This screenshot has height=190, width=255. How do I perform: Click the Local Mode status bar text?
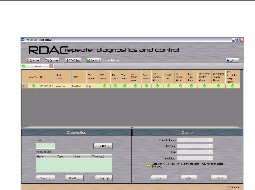(233, 187)
